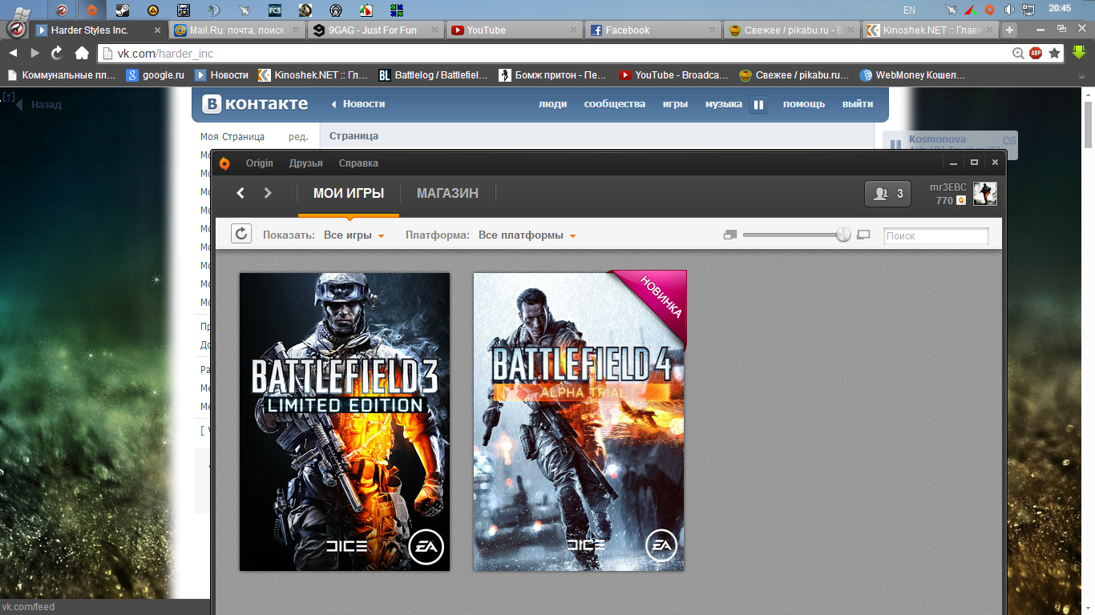Select the Battlefield 4 Alpha Trial cover

[579, 421]
